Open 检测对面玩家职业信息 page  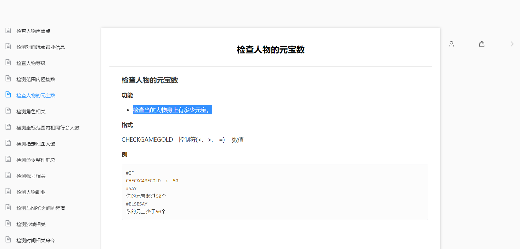41,47
